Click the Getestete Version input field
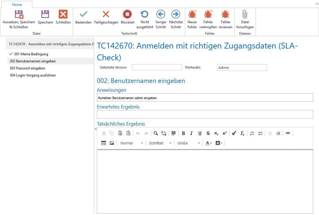This screenshot has height=215, width=319. pos(157,67)
